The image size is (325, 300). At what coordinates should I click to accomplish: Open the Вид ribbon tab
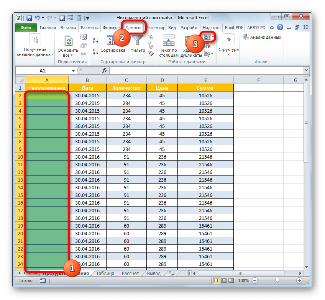pos(172,28)
